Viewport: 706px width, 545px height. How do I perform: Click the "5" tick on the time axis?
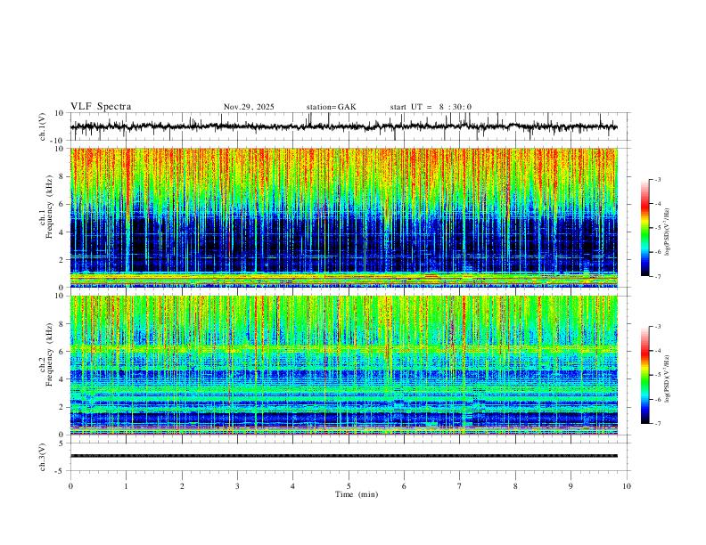pos(349,486)
